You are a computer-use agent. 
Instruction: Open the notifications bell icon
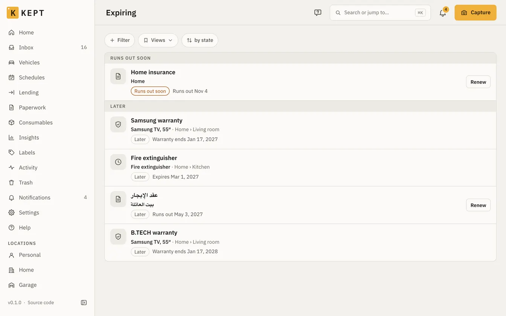(443, 13)
